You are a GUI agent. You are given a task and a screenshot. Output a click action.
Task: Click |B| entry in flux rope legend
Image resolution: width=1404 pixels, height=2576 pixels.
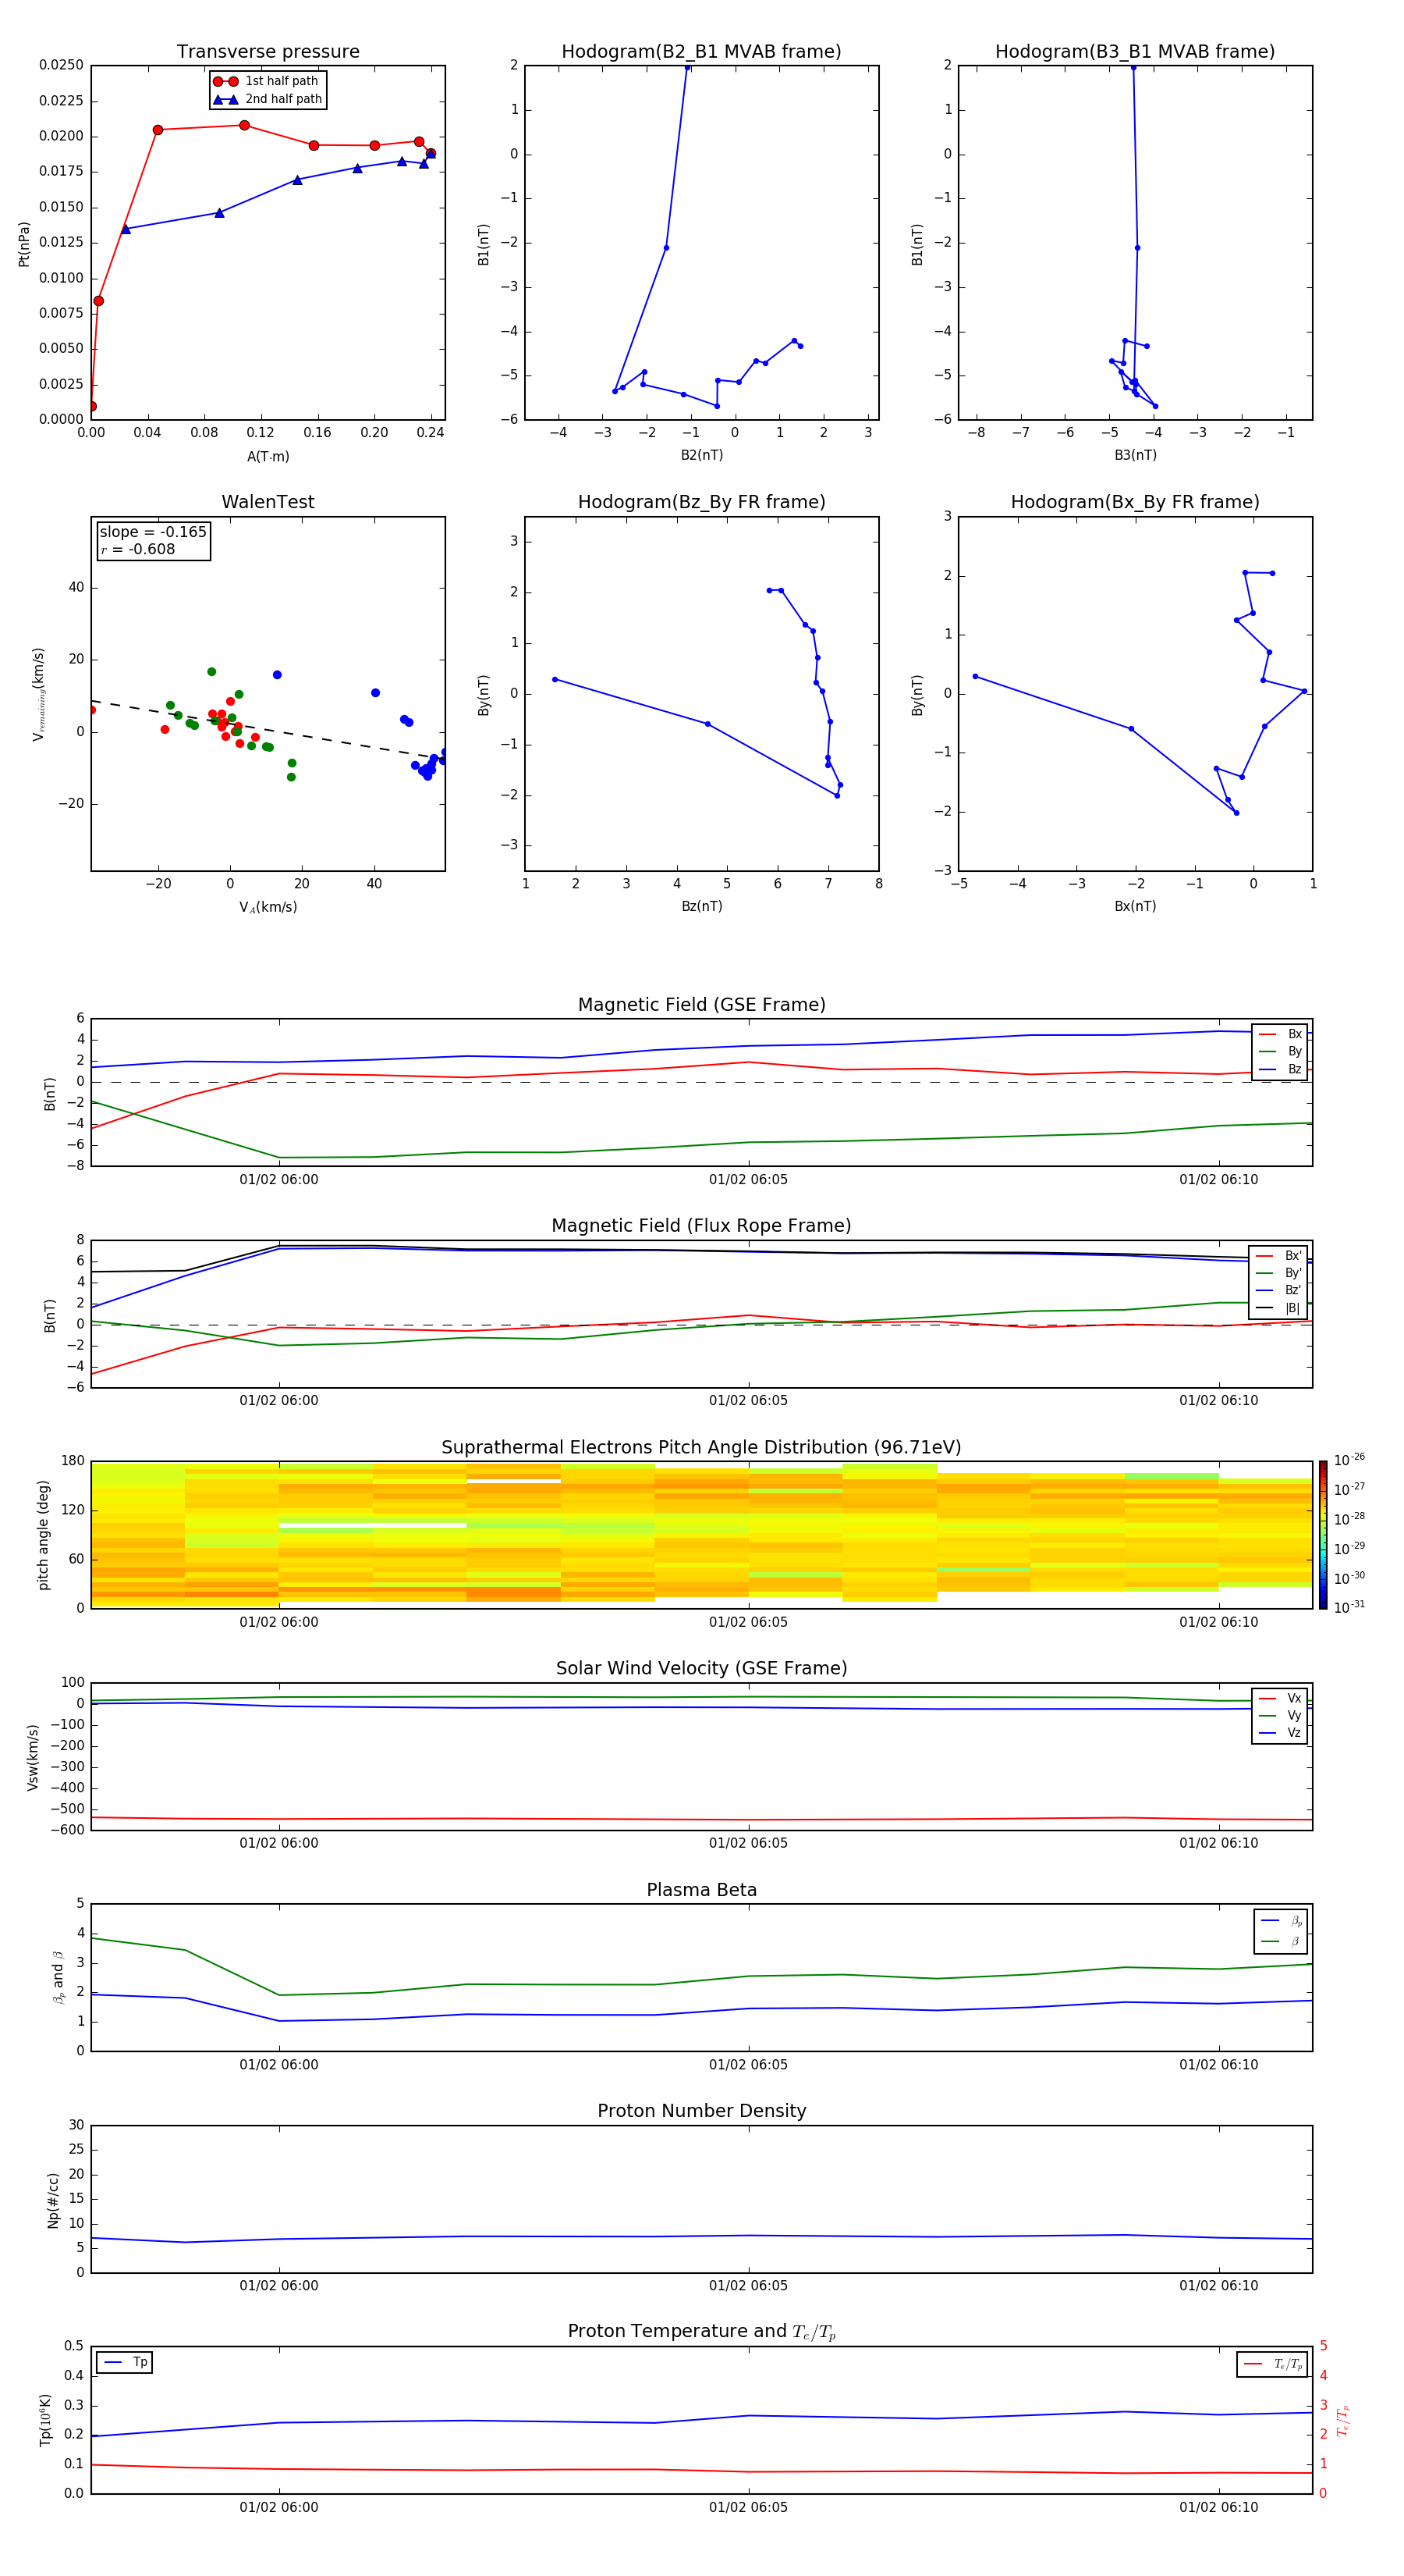click(1278, 1308)
